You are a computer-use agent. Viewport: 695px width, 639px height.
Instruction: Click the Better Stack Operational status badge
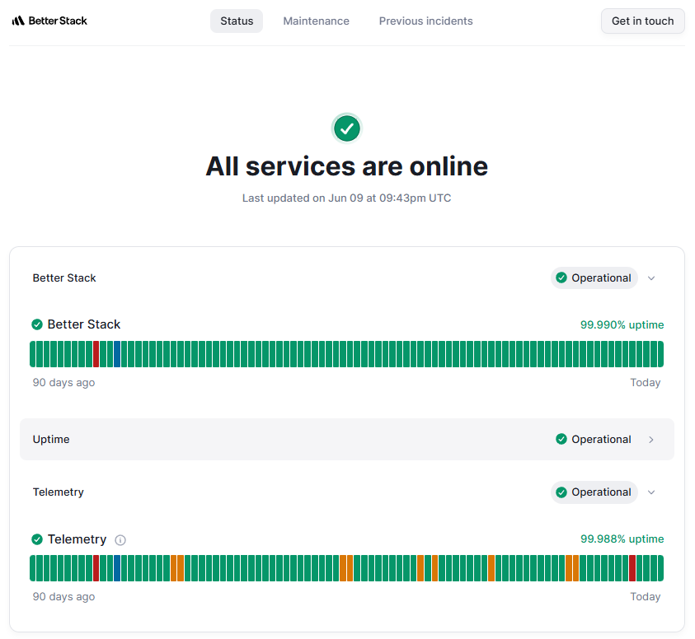point(594,278)
